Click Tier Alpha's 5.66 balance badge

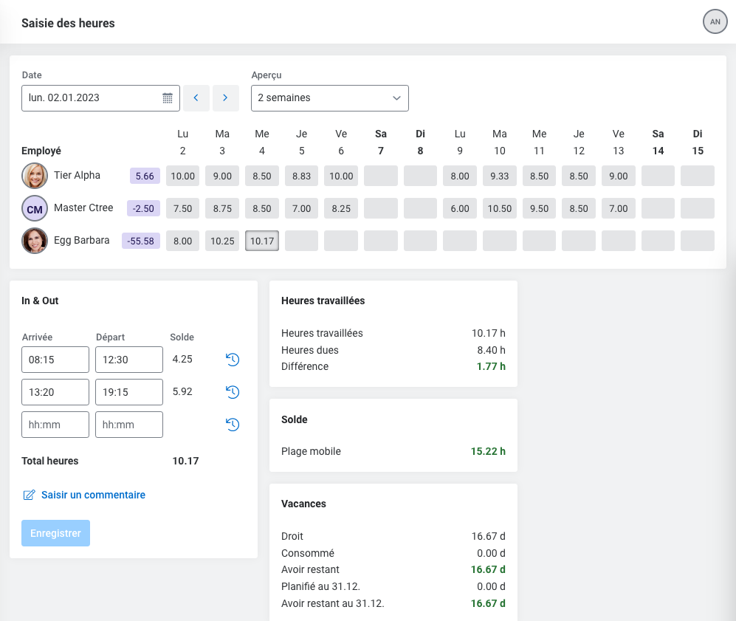pos(145,176)
